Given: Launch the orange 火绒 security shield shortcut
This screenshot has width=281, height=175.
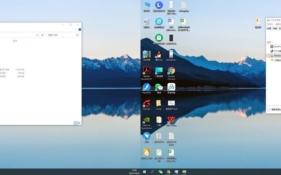Looking at the screenshot, I should 147,154.
